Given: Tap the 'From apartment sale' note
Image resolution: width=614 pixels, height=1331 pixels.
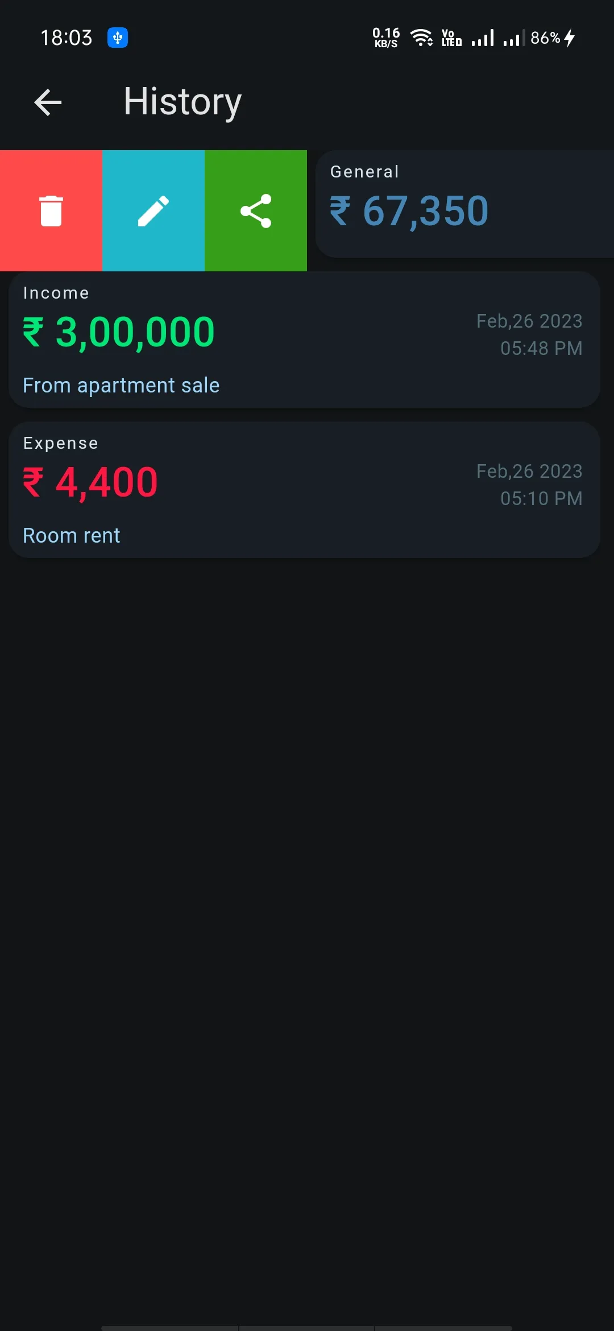Looking at the screenshot, I should click(121, 386).
